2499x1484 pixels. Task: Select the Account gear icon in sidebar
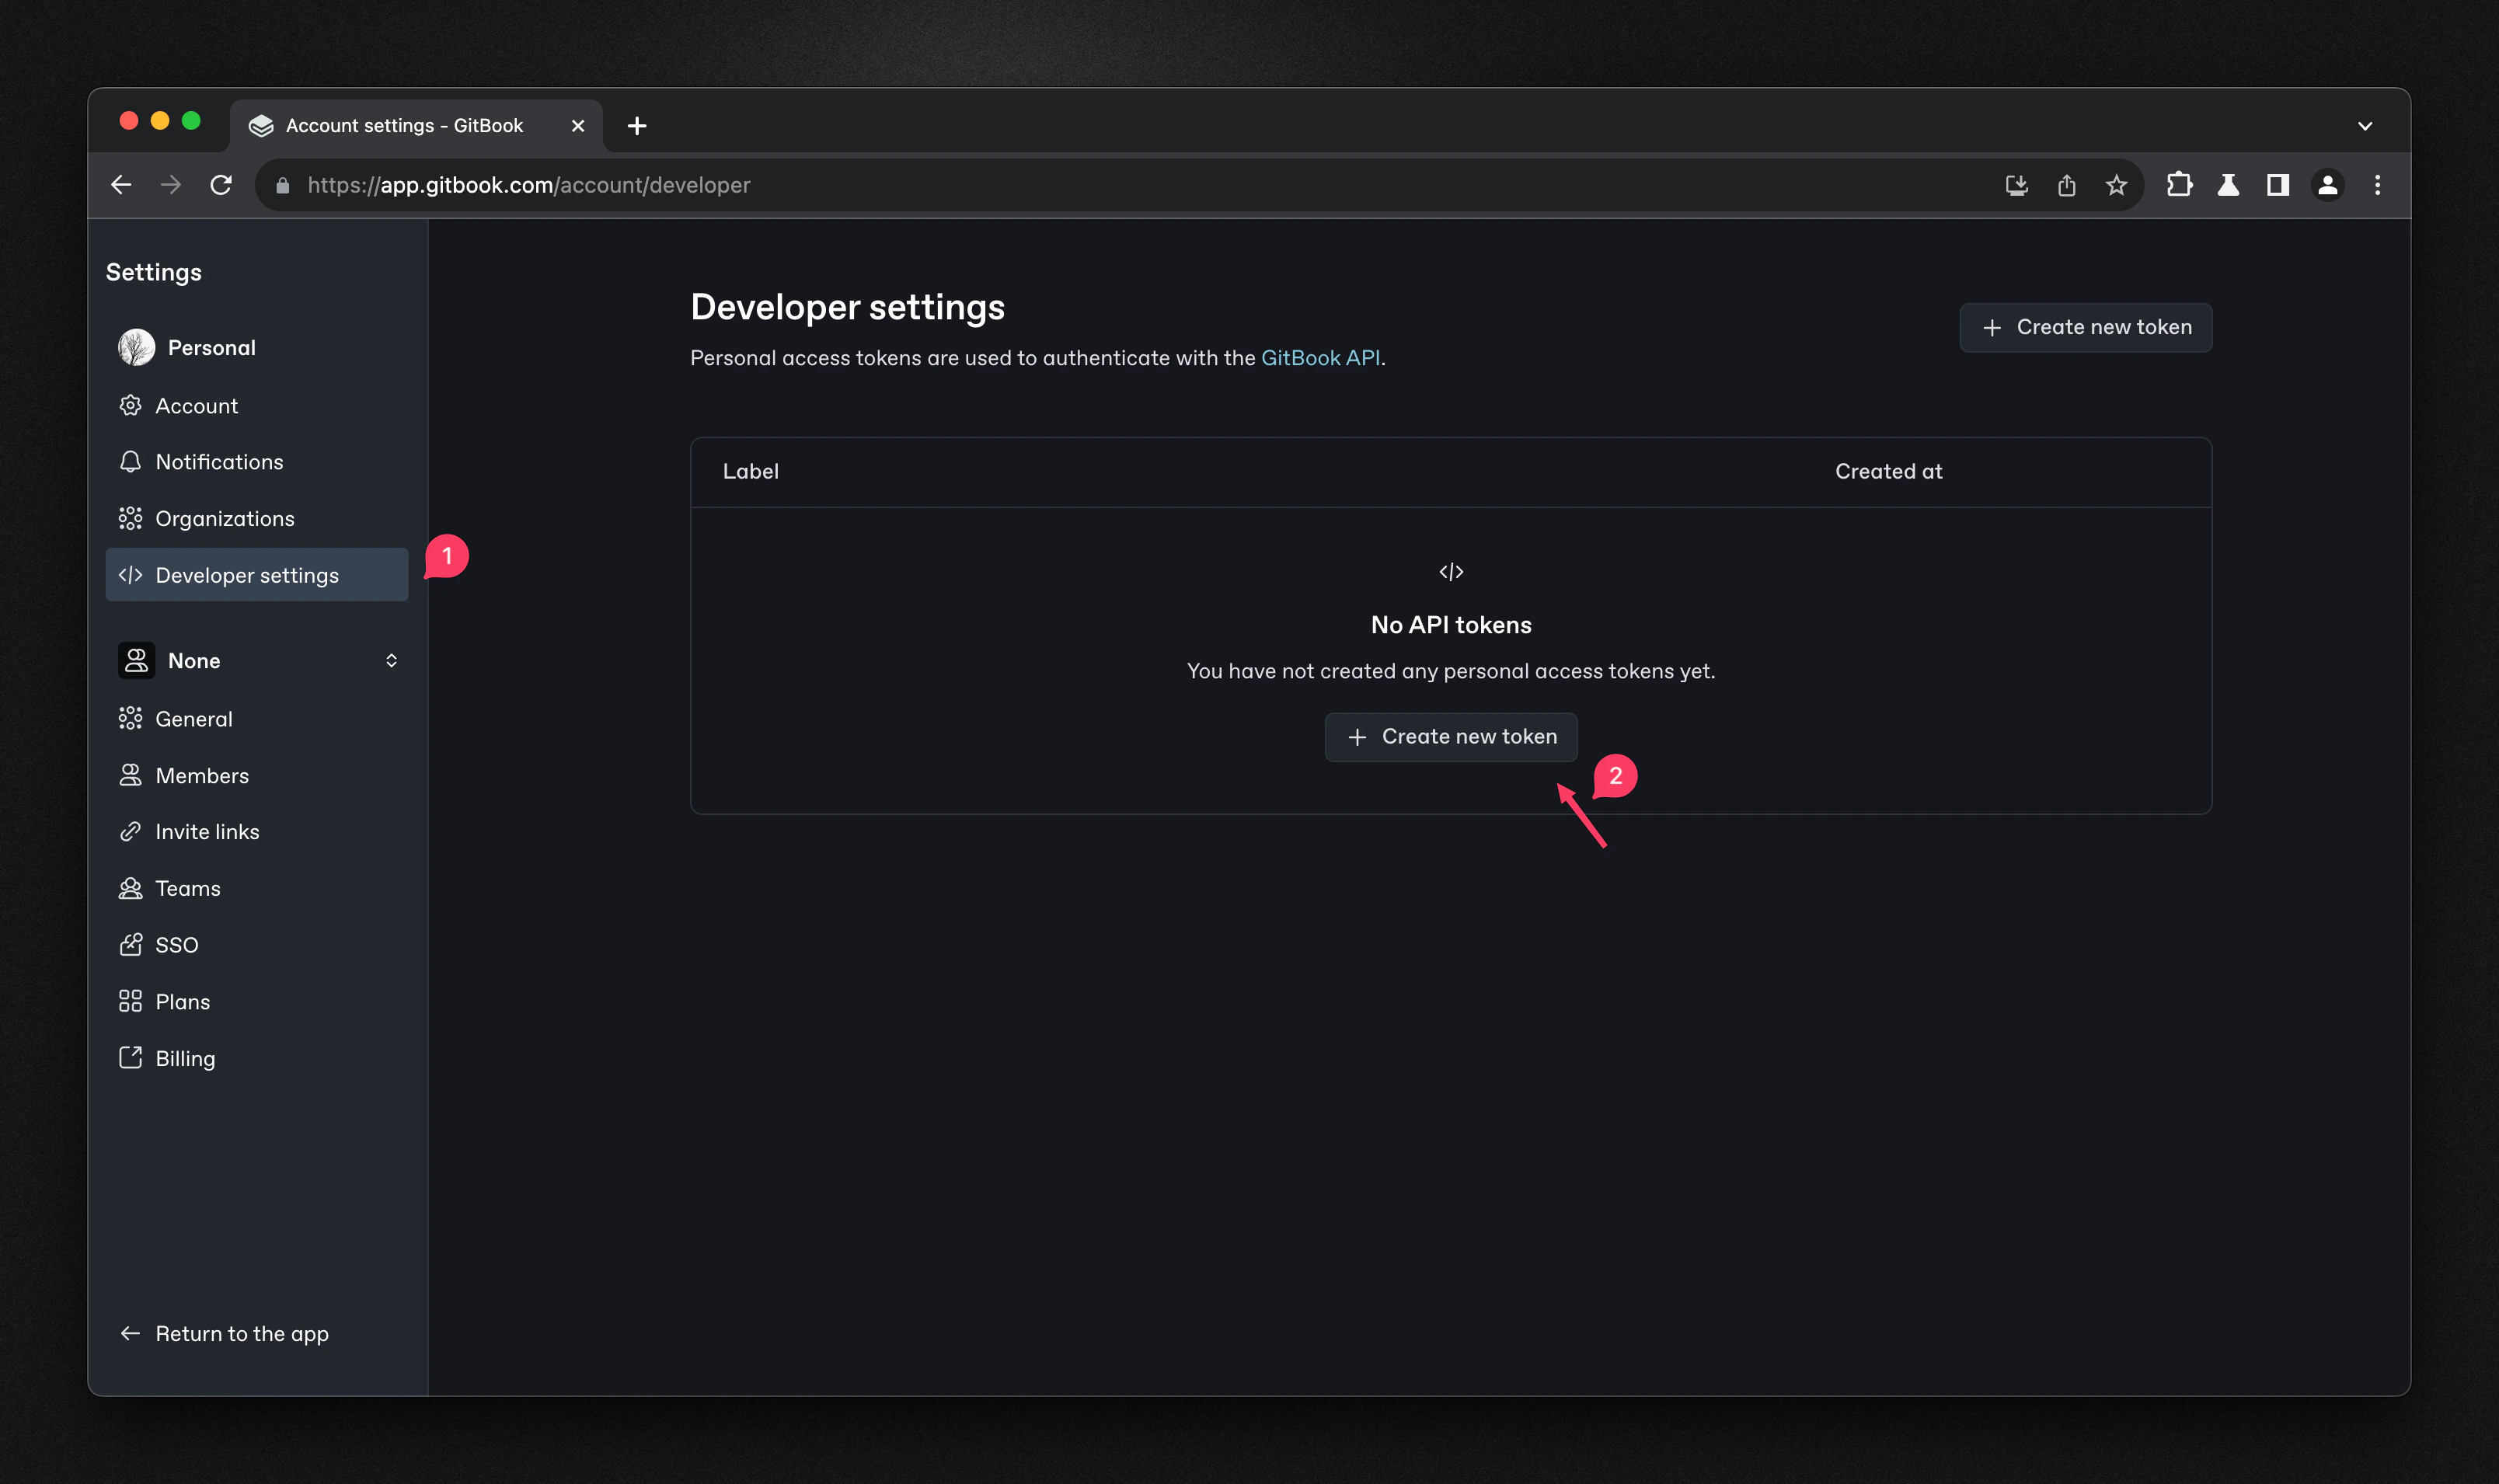132,405
